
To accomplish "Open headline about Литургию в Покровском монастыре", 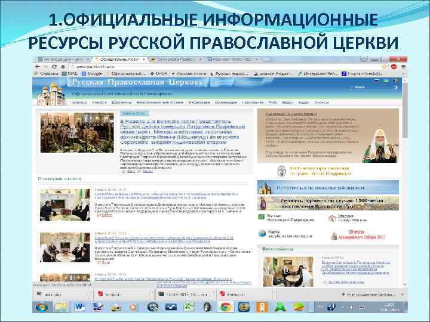I will point(182,132).
